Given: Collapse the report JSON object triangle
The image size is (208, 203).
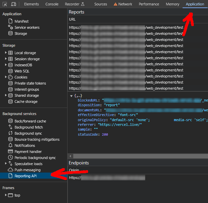Looking at the screenshot, I should point(71,96).
